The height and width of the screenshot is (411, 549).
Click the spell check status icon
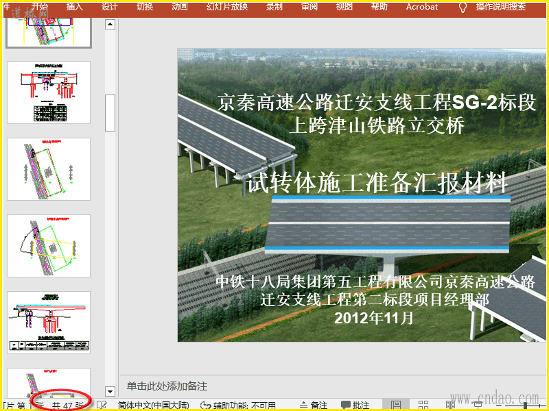tap(102, 405)
